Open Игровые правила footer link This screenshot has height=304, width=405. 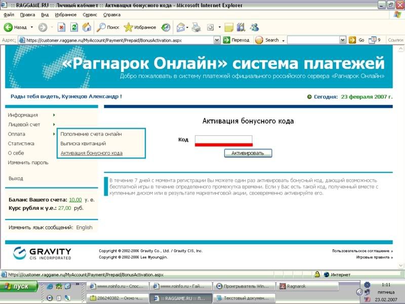point(375,257)
